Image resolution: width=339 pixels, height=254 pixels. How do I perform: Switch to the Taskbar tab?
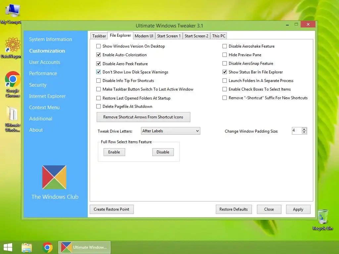[x=99, y=36]
